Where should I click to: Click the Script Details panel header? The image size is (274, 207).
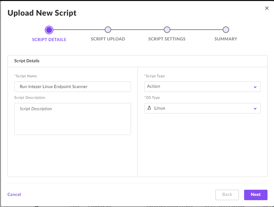(x=27, y=61)
